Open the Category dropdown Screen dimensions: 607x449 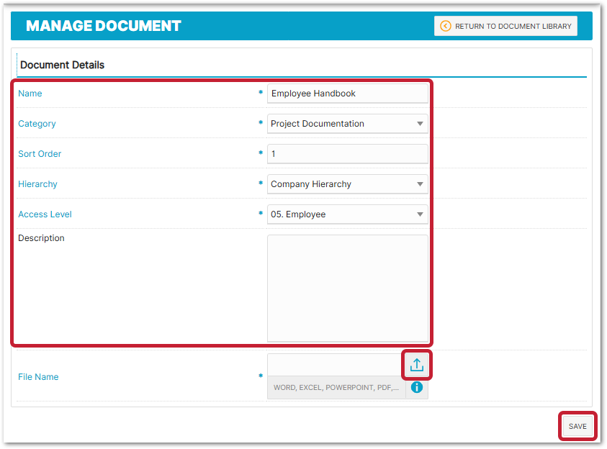(347, 124)
